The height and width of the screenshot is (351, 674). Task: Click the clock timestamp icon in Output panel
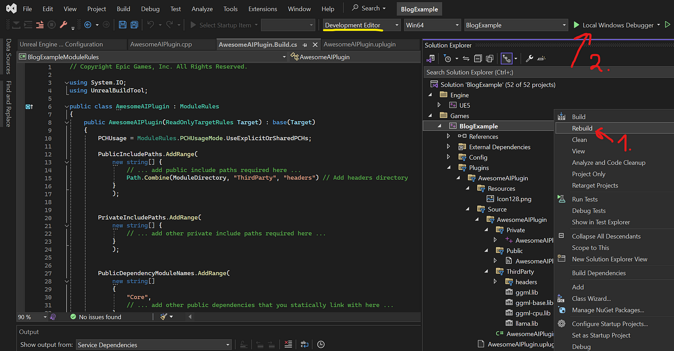tap(321, 344)
